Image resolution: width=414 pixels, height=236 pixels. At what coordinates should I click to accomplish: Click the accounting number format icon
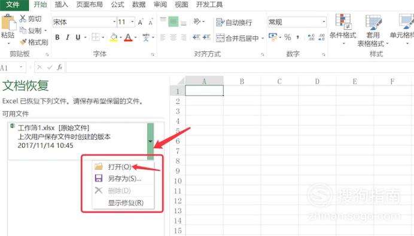(x=273, y=37)
